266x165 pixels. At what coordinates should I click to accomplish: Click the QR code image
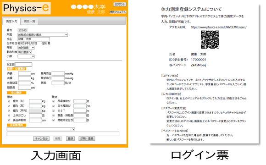[x=210, y=39]
